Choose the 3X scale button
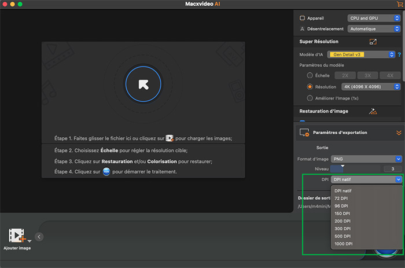This screenshot has width=405, height=268. [367, 75]
